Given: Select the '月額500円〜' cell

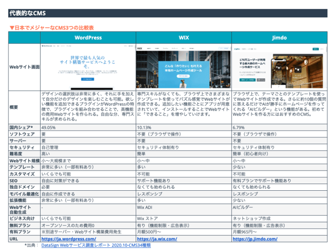Looking at the screenshot, I should pos(149,232).
